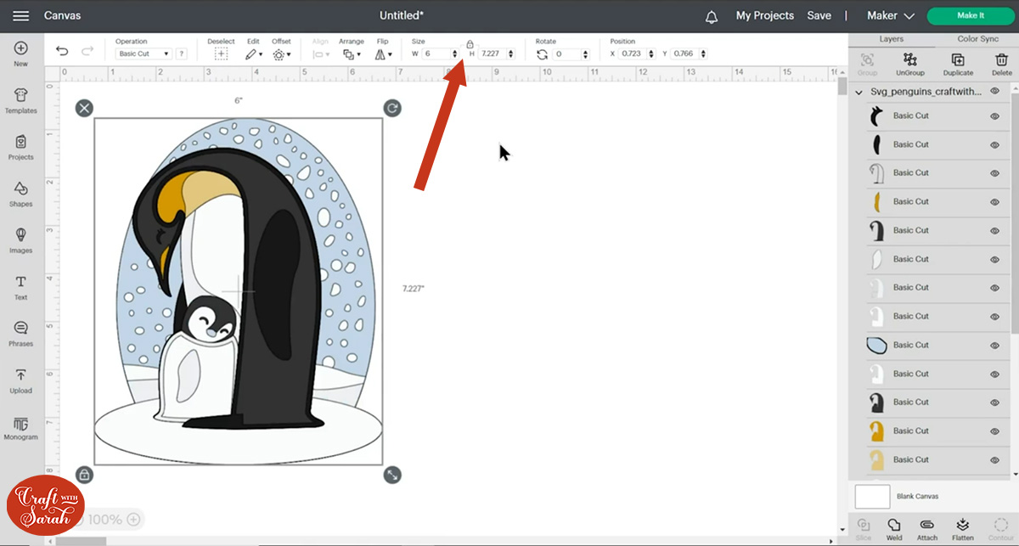Open the notifications bell
The width and height of the screenshot is (1019, 546).
712,16
